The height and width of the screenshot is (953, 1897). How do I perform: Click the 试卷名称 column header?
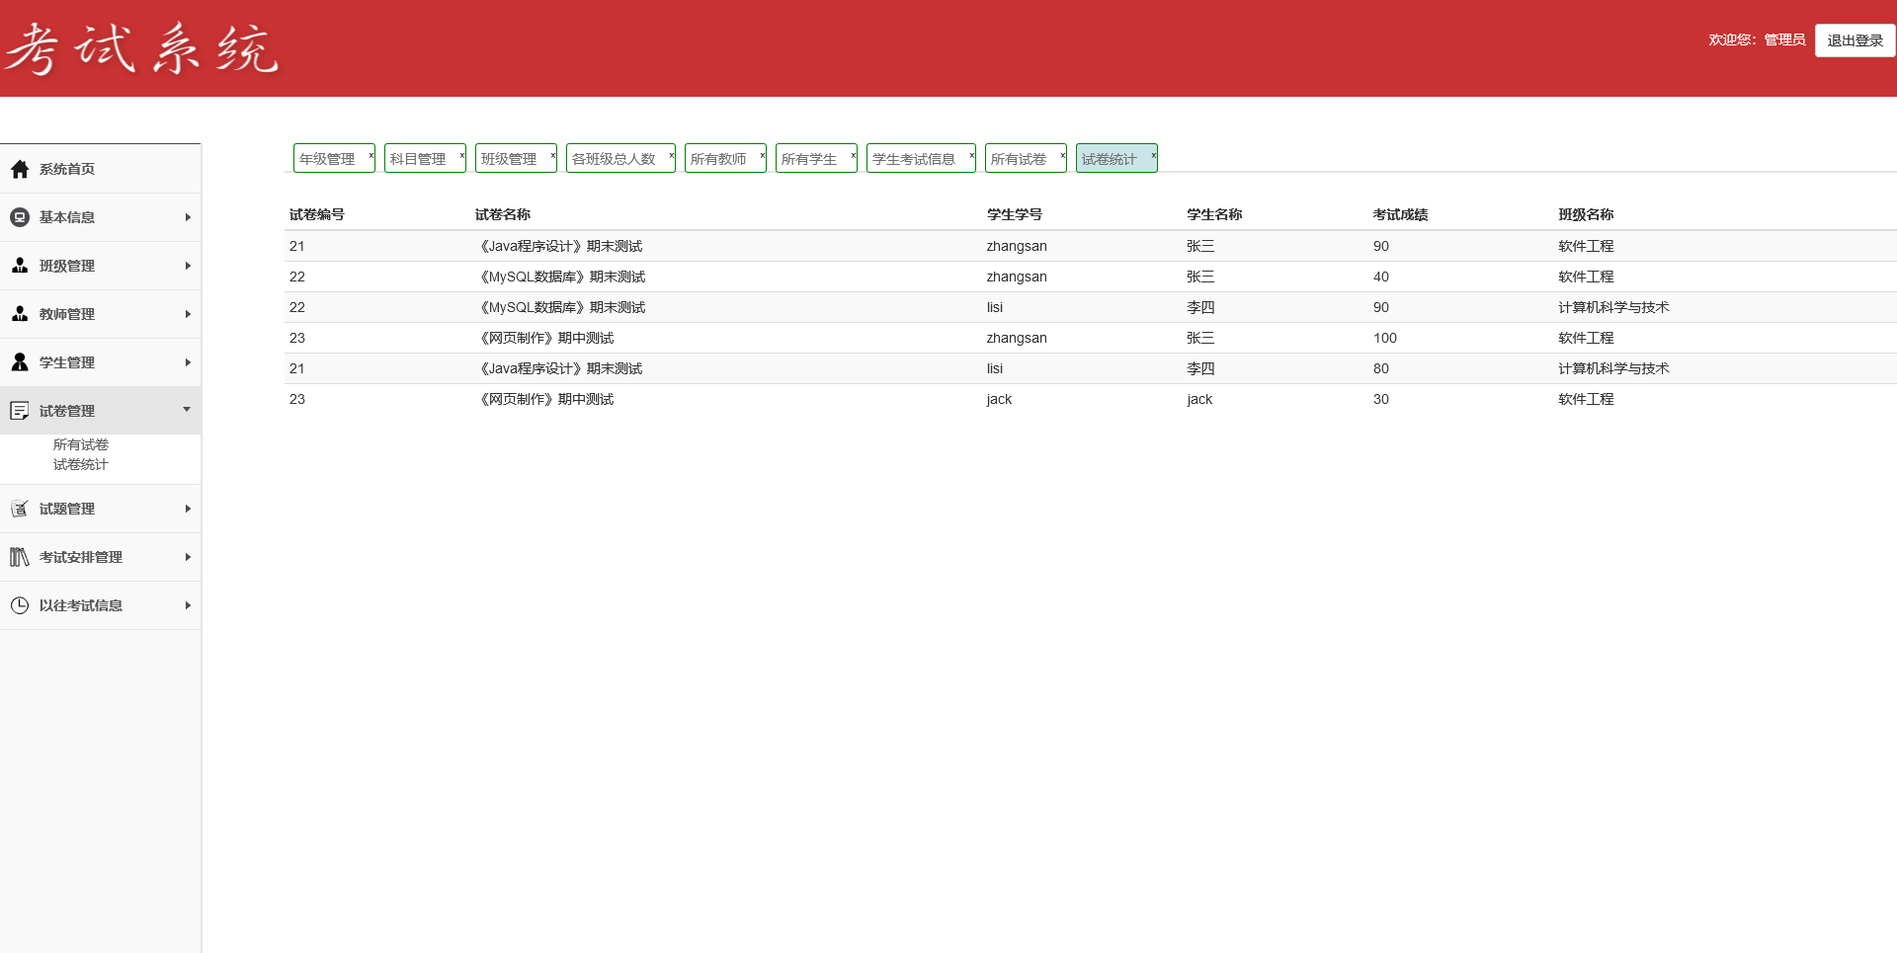(503, 214)
